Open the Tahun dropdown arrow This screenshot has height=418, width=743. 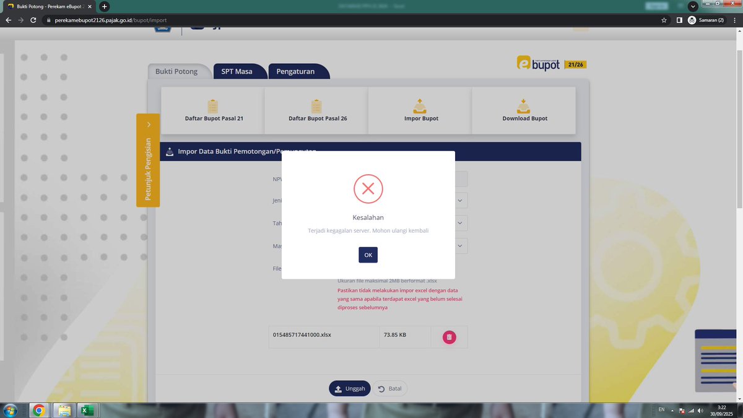click(460, 223)
